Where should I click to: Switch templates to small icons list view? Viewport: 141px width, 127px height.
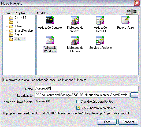click(129, 12)
